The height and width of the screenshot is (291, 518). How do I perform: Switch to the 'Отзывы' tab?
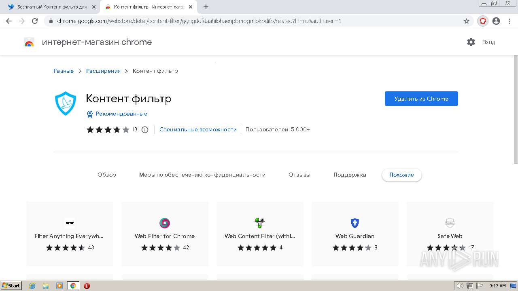[x=299, y=175]
